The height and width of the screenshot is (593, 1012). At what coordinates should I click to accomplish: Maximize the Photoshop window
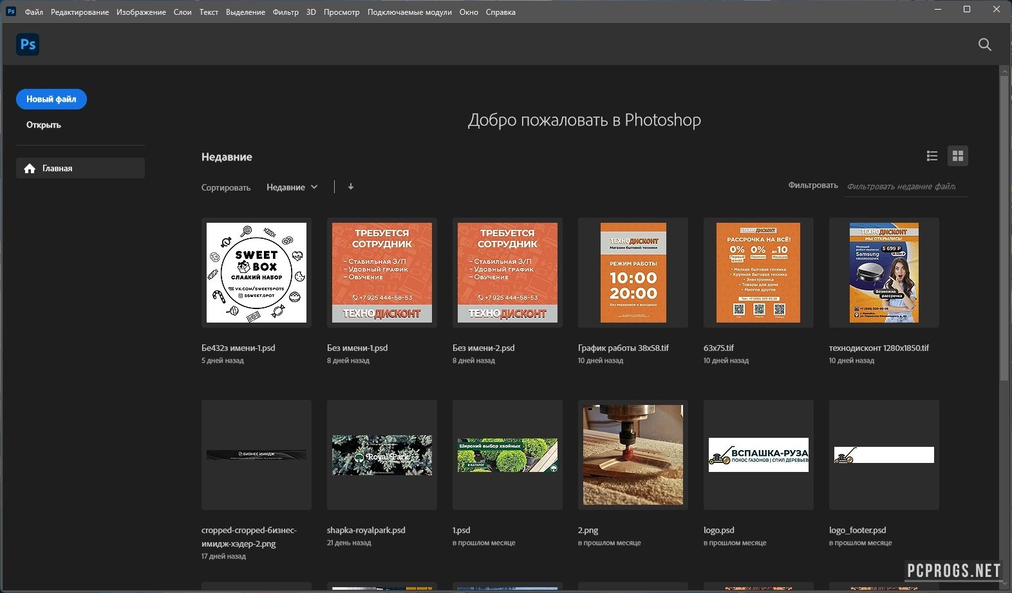tap(966, 10)
